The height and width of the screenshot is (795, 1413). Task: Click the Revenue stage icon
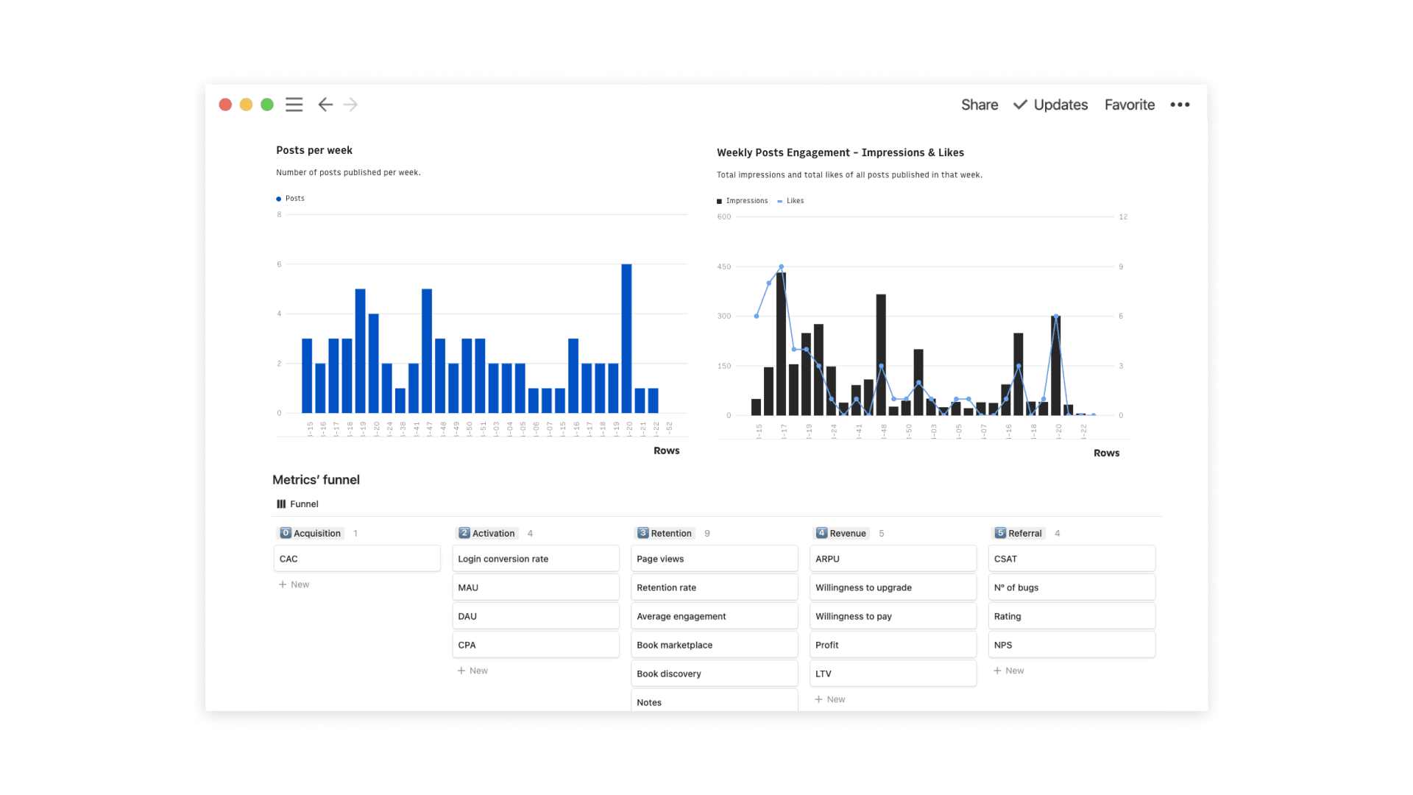click(820, 532)
